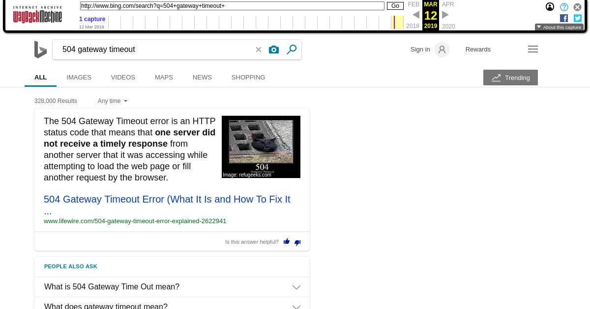
Task: Click thumbs up for helpful answer
Action: click(287, 241)
